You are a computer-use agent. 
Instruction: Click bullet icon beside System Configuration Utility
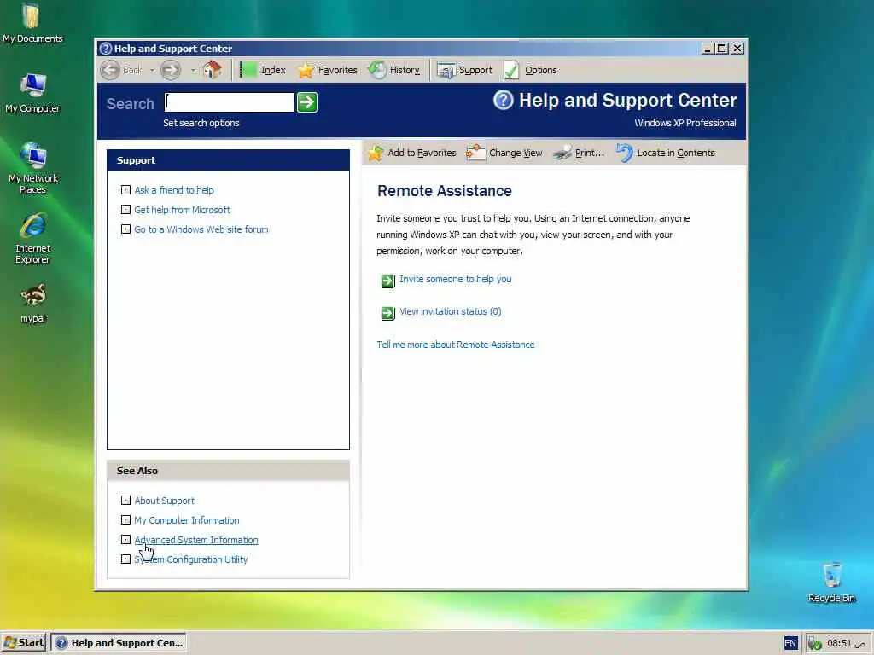point(126,559)
